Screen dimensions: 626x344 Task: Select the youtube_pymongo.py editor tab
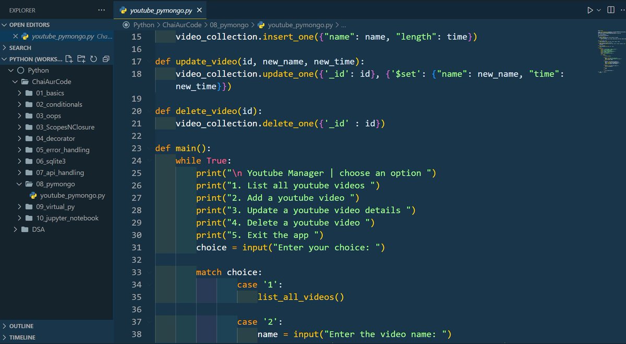[160, 10]
